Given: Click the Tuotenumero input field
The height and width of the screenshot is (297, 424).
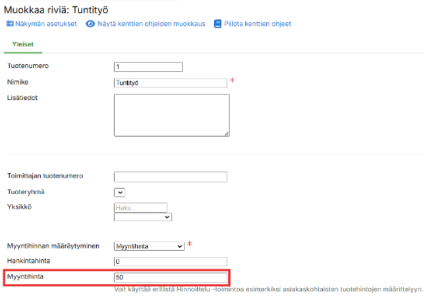Looking at the screenshot, I should (x=148, y=67).
